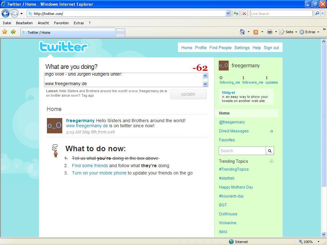This screenshot has height=245, width=327.
Task: Click the Refresh page icon
Action: tap(236, 14)
